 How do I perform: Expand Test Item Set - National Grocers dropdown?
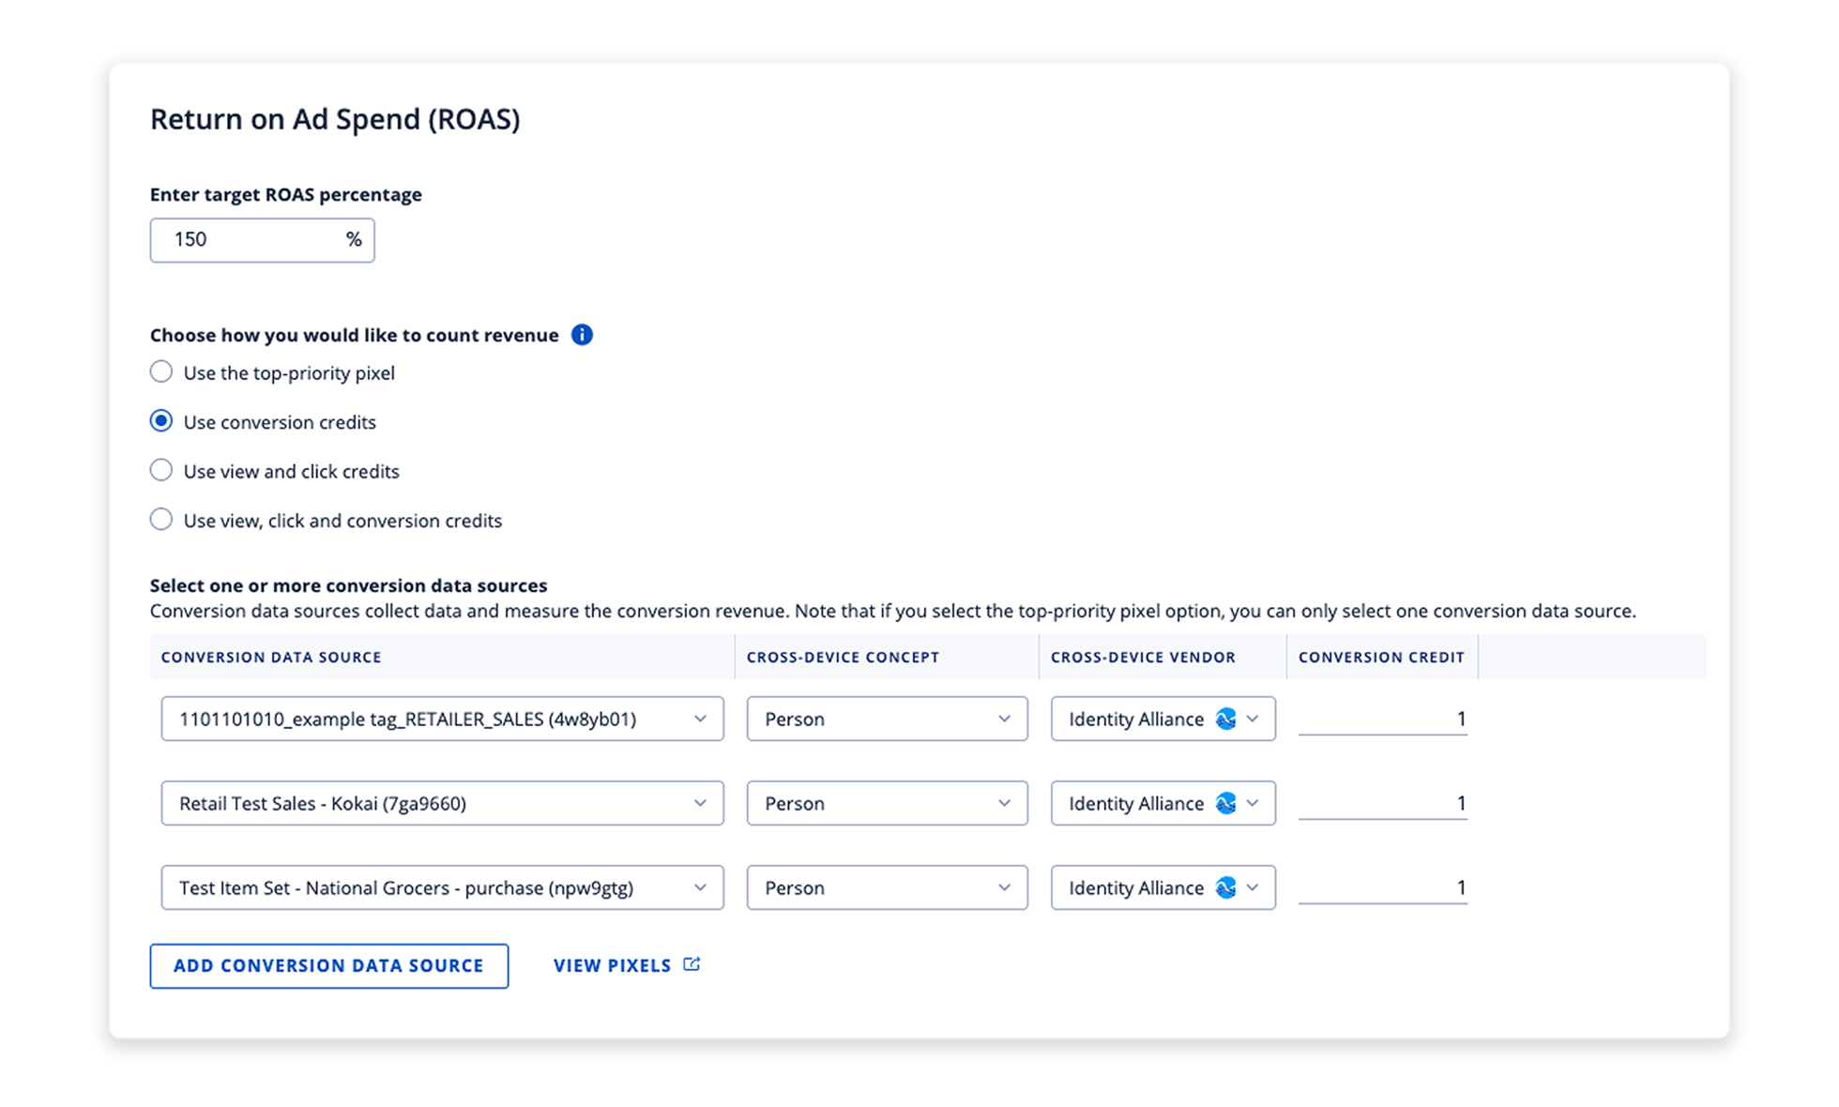click(x=442, y=887)
